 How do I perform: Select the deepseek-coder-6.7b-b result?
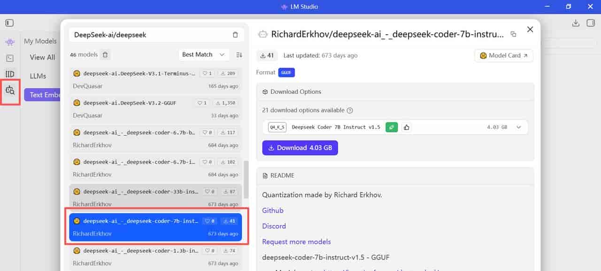pyautogui.click(x=155, y=138)
